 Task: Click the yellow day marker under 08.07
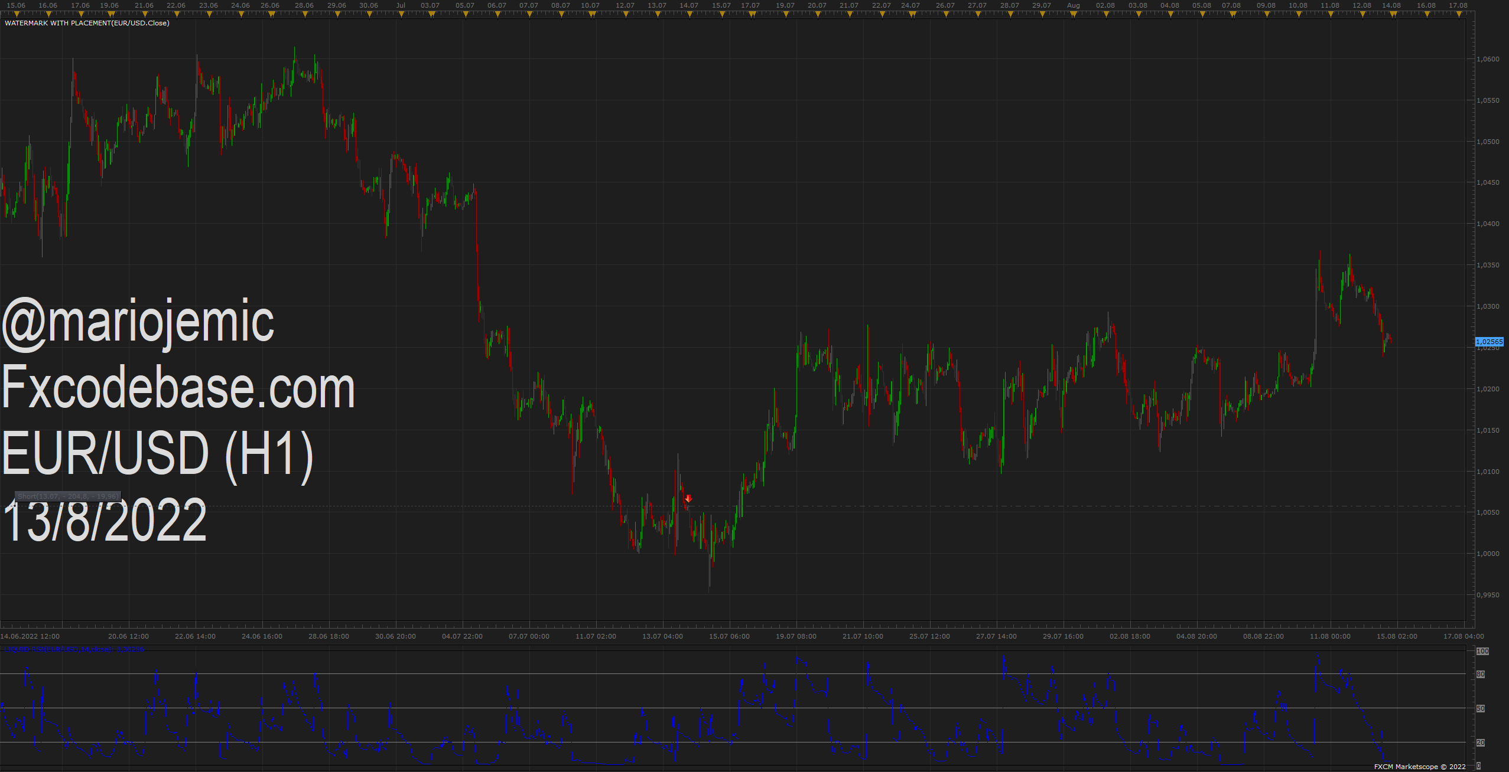click(x=561, y=14)
